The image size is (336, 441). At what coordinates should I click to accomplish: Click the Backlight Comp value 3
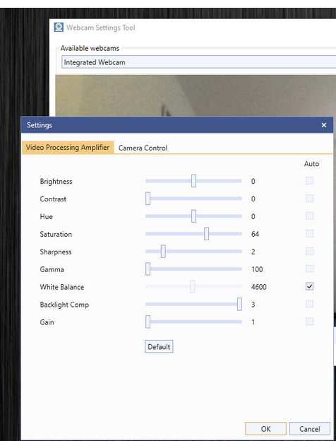tap(253, 305)
